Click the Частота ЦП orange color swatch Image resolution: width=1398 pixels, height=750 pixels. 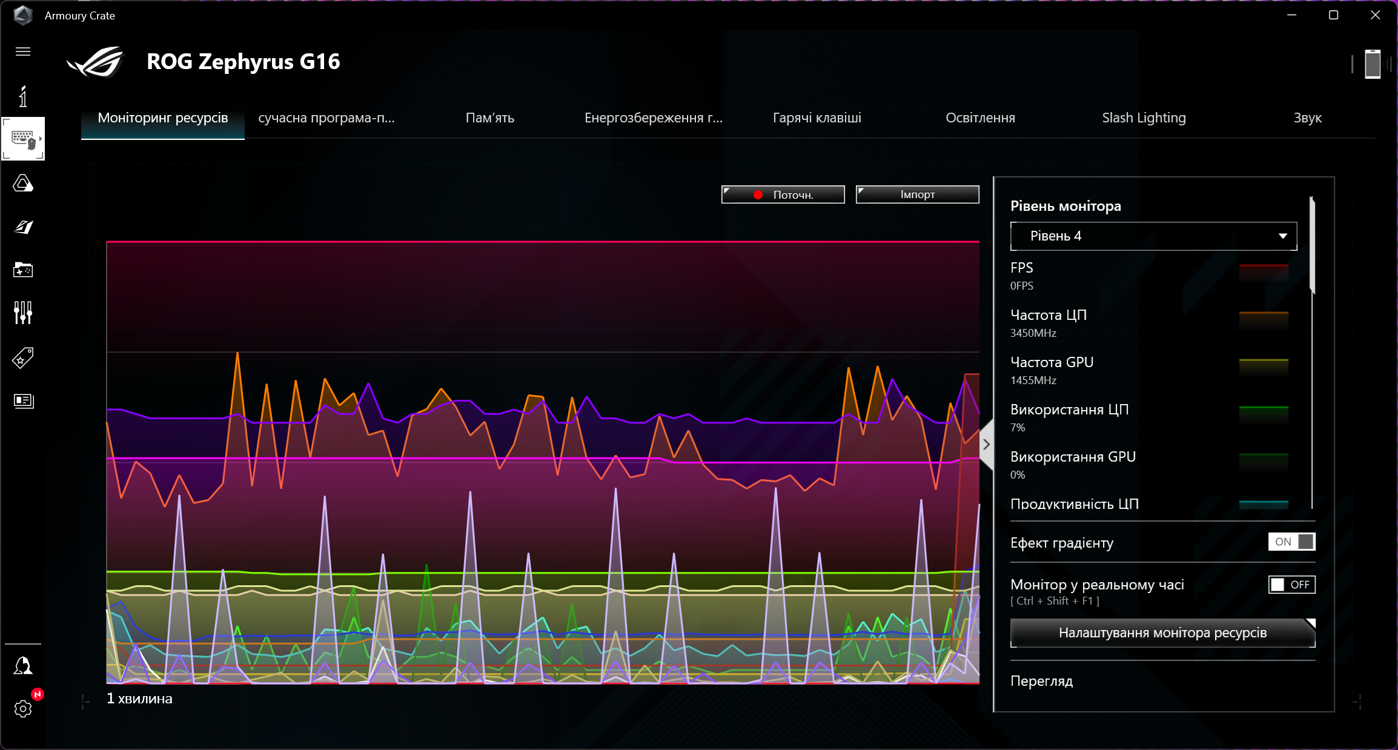coord(1264,319)
